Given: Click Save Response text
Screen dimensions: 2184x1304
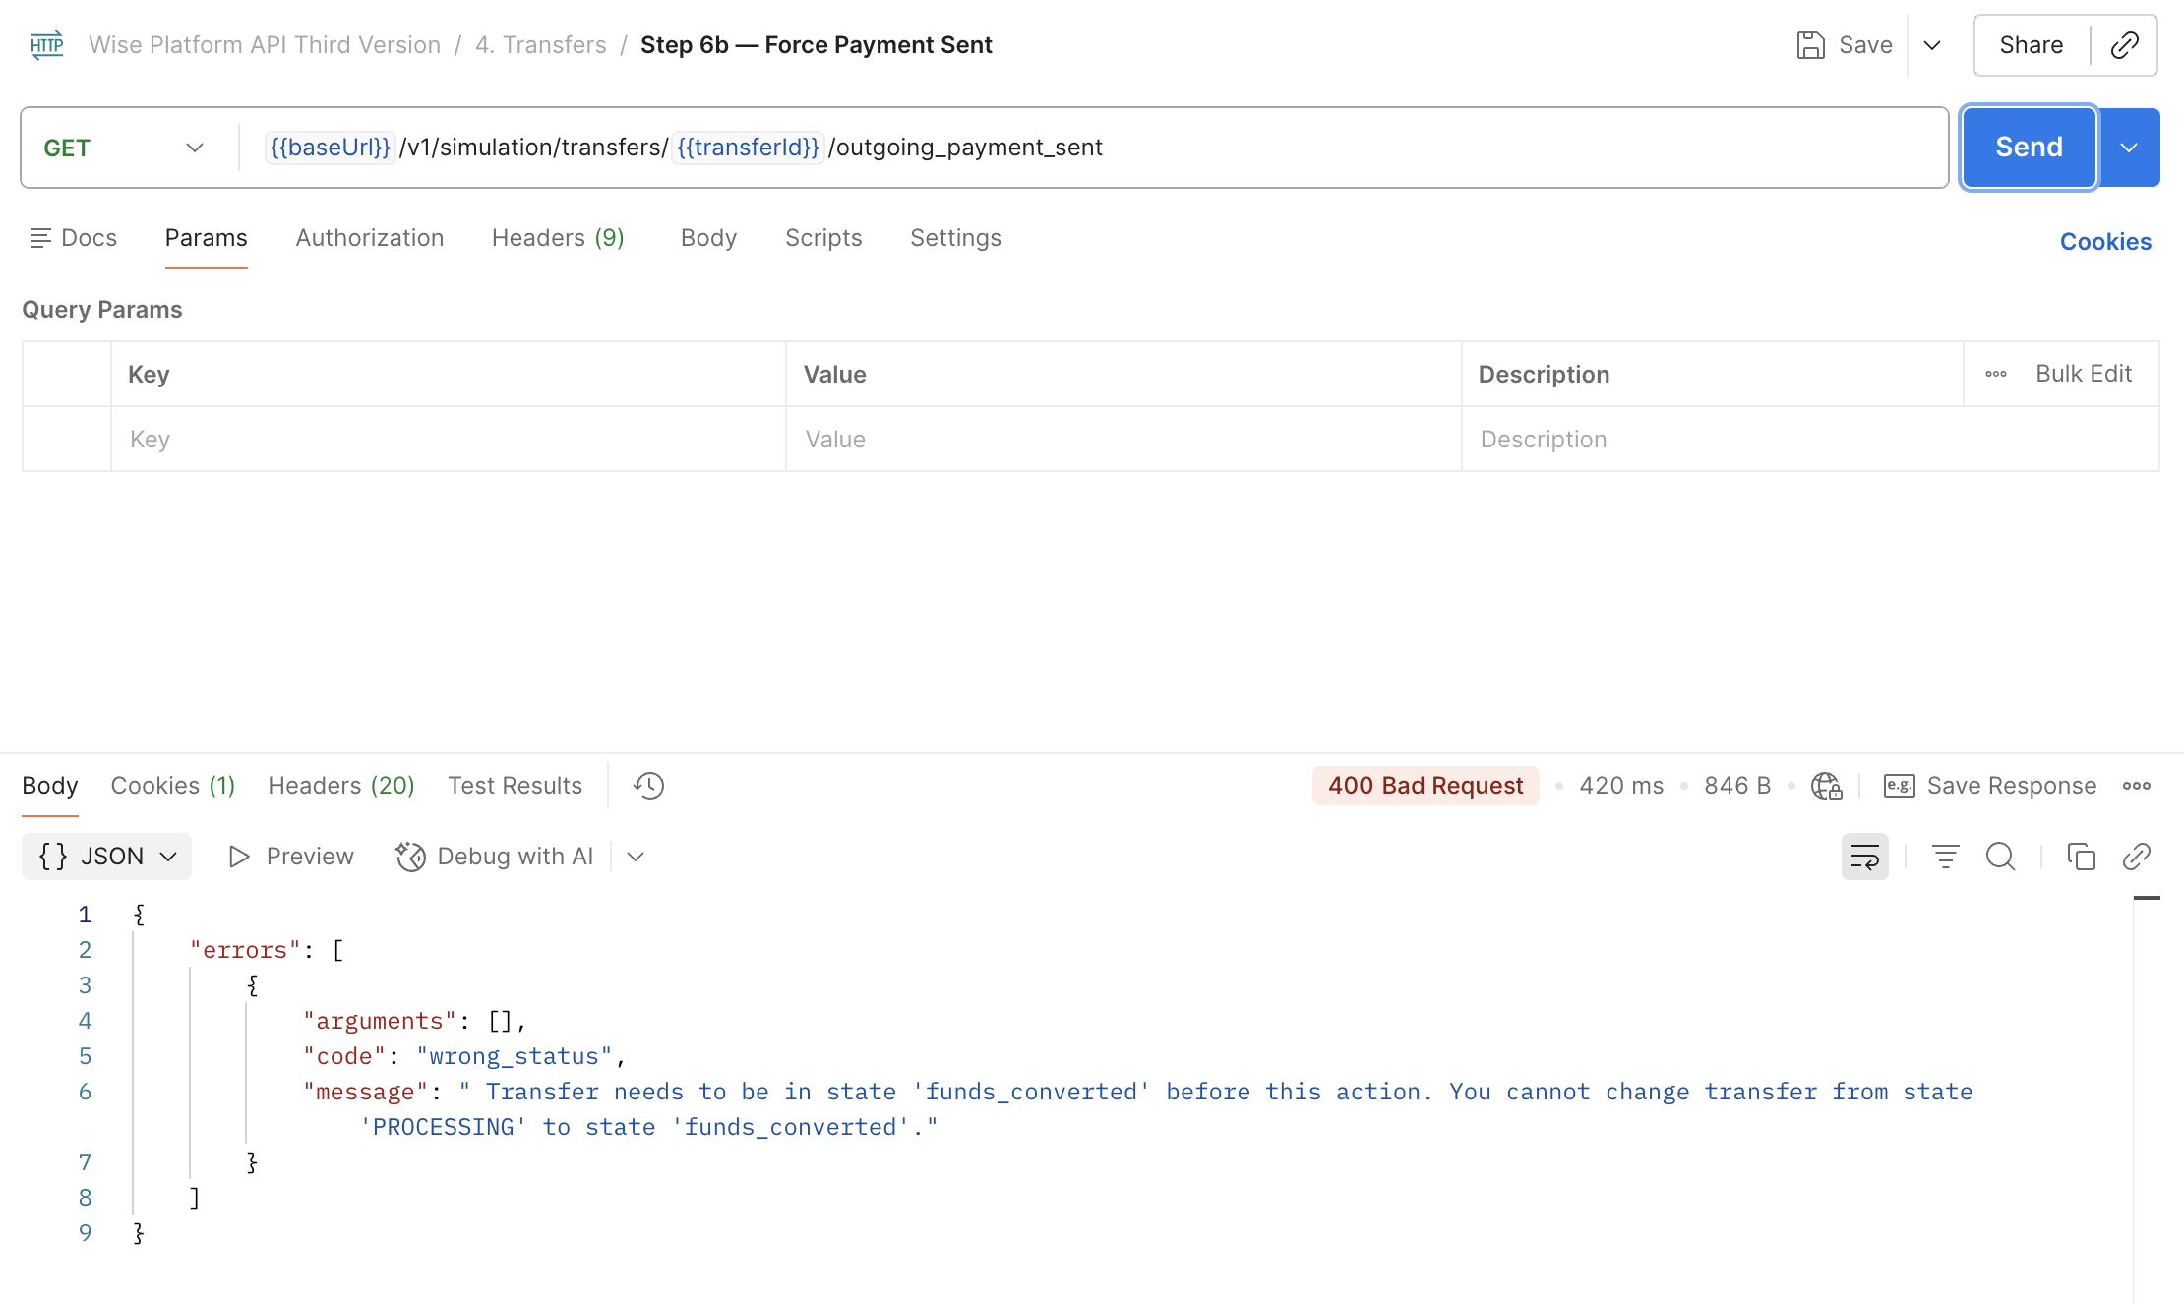Looking at the screenshot, I should [x=2012, y=786].
